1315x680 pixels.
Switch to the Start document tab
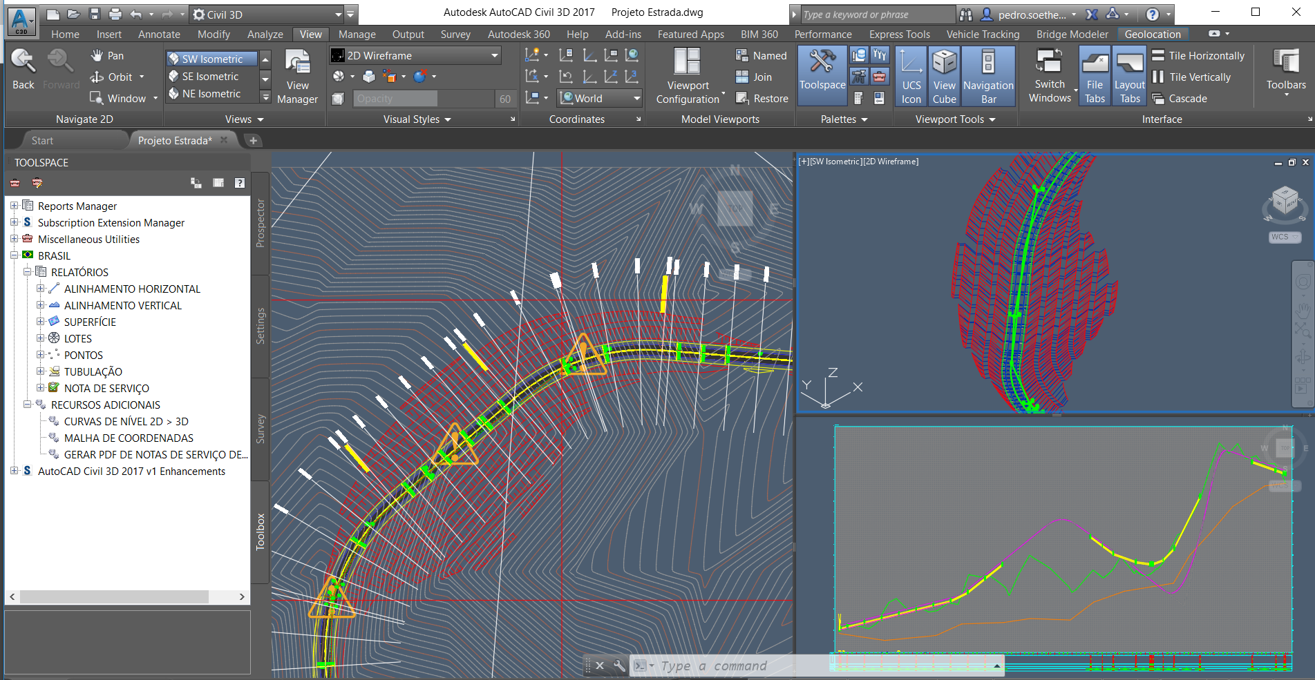tap(42, 141)
